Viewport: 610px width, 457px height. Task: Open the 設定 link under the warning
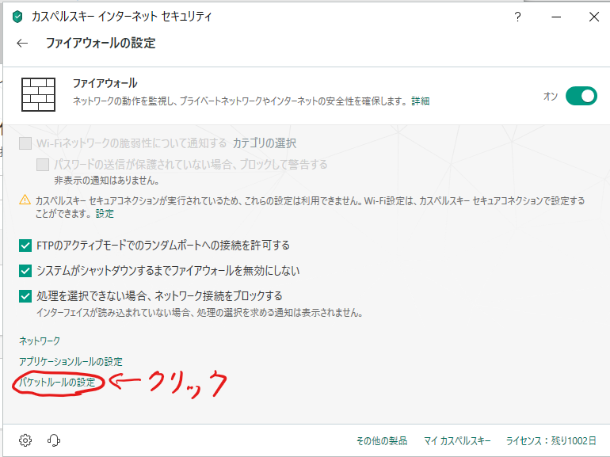(105, 214)
